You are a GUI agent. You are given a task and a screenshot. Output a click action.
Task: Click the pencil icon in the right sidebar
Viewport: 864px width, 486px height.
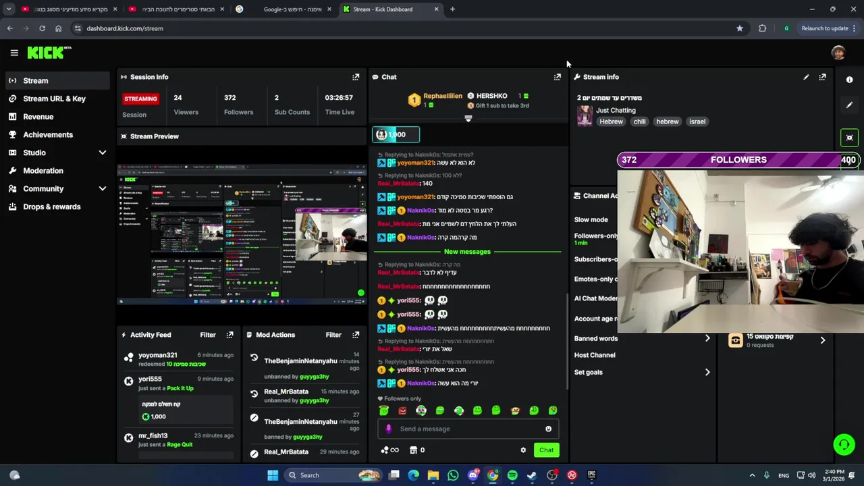tap(849, 105)
